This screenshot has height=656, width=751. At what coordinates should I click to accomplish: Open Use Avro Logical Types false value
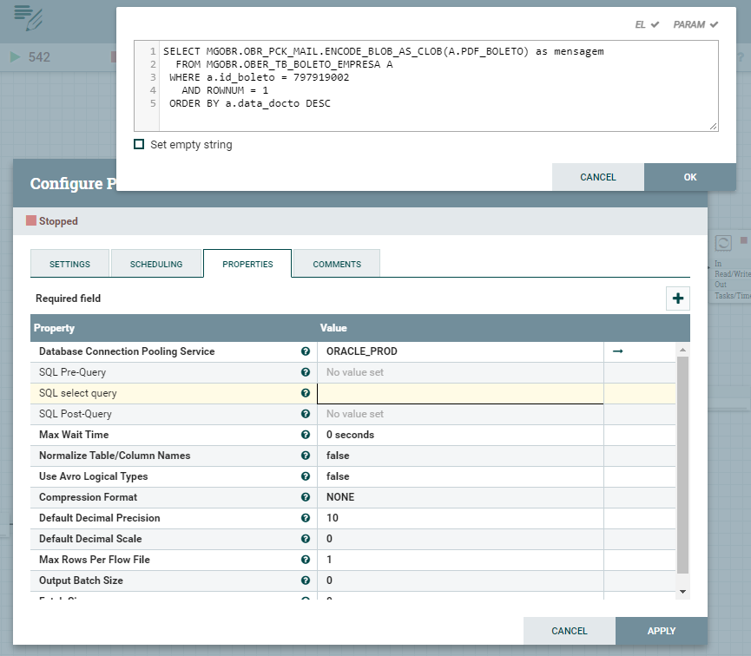click(338, 476)
